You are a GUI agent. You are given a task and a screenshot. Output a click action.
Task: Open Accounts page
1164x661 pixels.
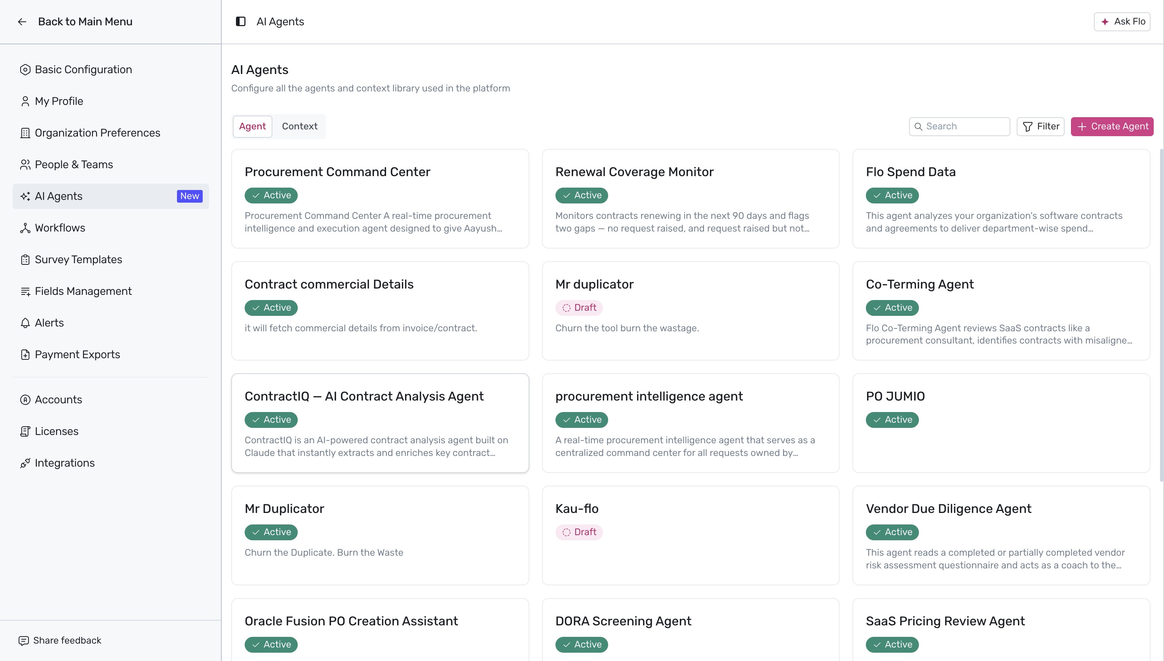(111, 400)
